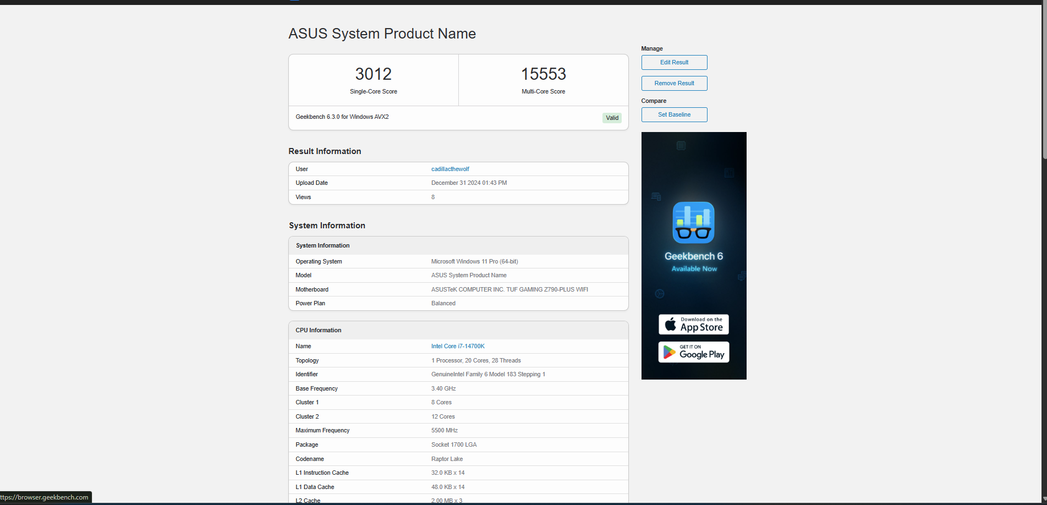Click the Balanced power plan value
Image resolution: width=1047 pixels, height=505 pixels.
[443, 303]
